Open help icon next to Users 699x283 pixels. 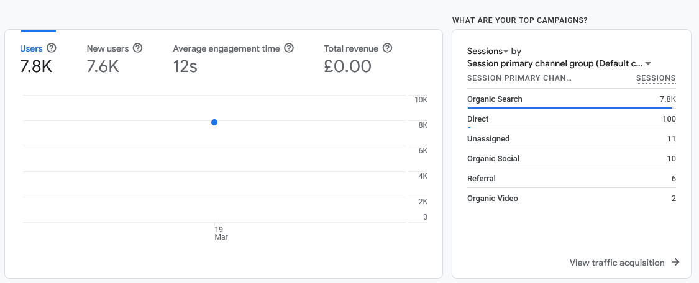tap(52, 48)
